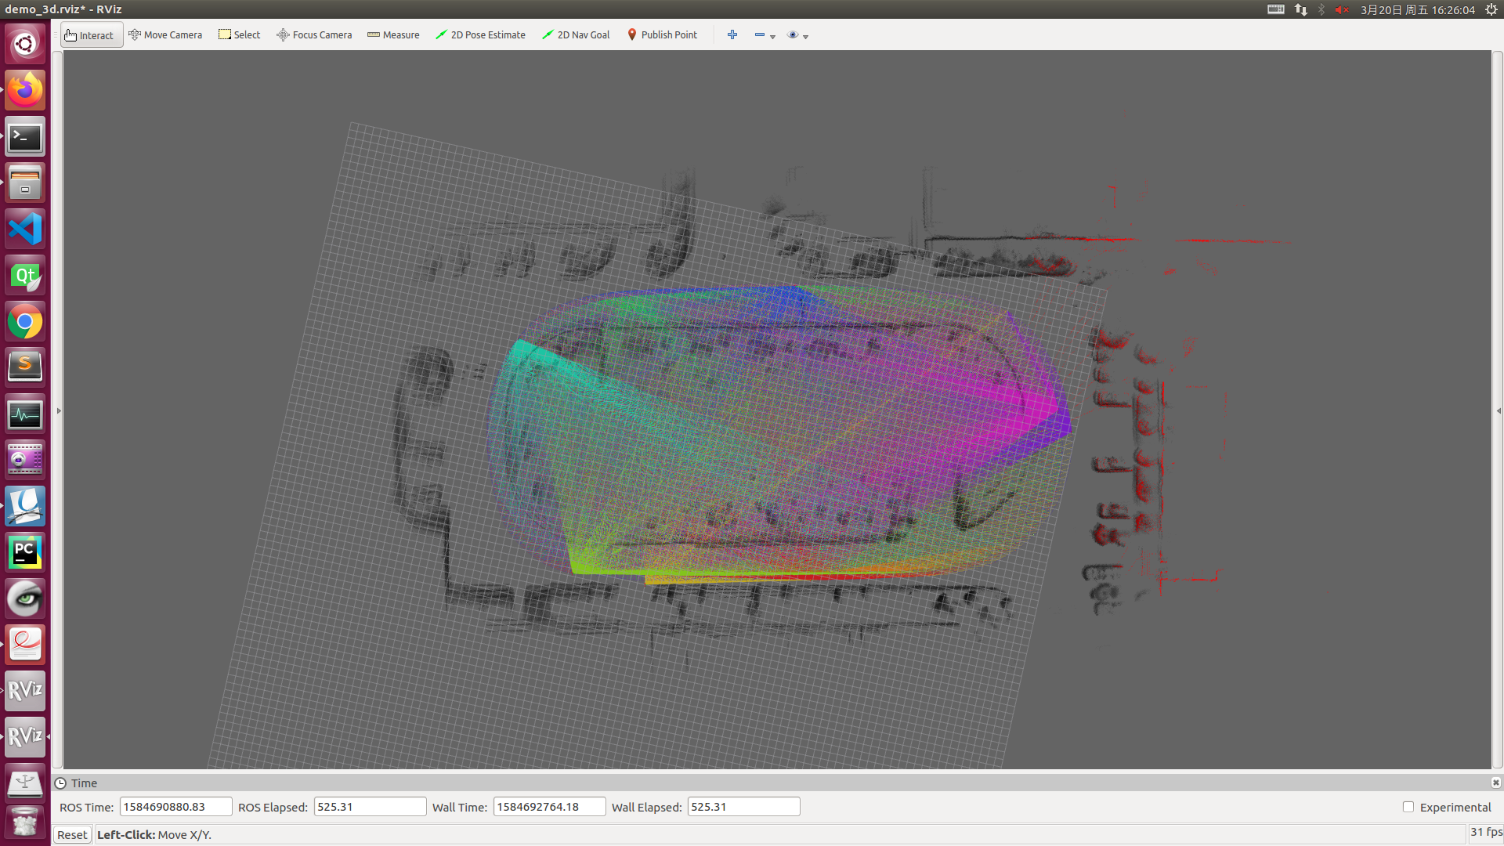
Task: Click the Wall Time value field
Action: pos(549,807)
